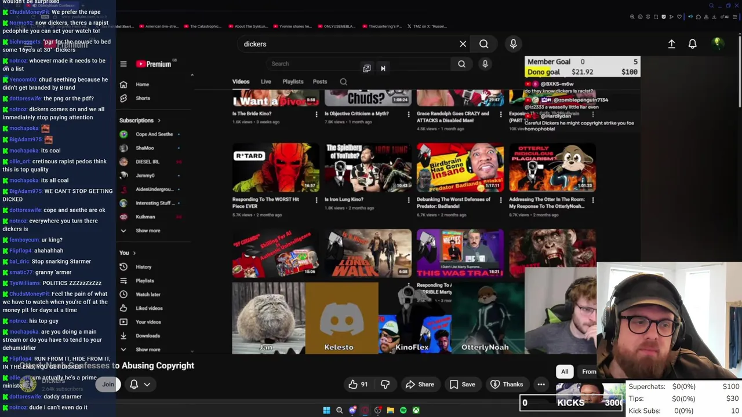Click the top search magnifier button
The height and width of the screenshot is (417, 742).
click(483, 44)
